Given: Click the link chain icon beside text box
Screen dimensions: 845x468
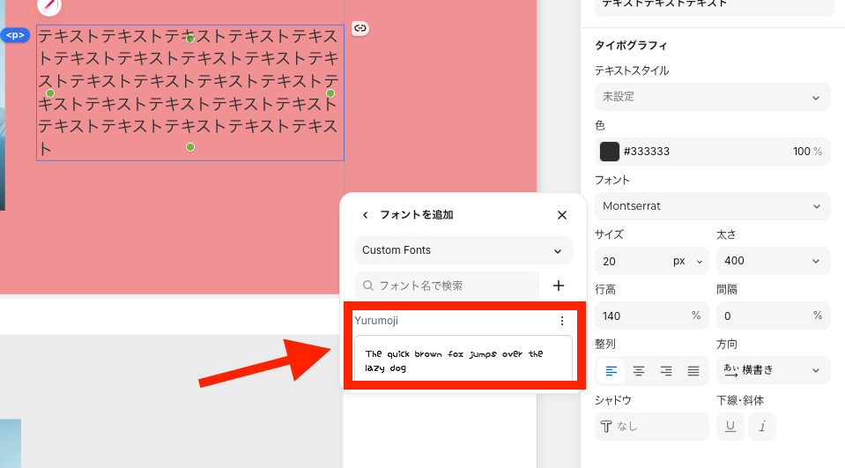Looking at the screenshot, I should (359, 28).
